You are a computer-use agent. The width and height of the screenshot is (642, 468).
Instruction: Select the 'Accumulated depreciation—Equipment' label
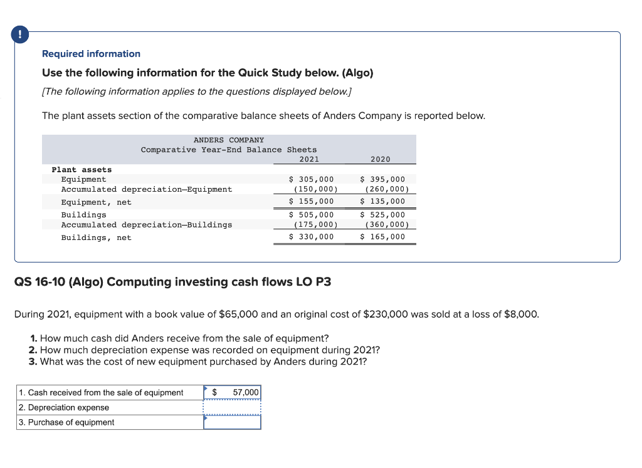click(x=147, y=189)
